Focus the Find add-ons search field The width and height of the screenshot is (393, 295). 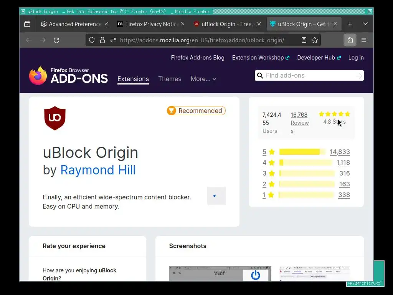(310, 76)
